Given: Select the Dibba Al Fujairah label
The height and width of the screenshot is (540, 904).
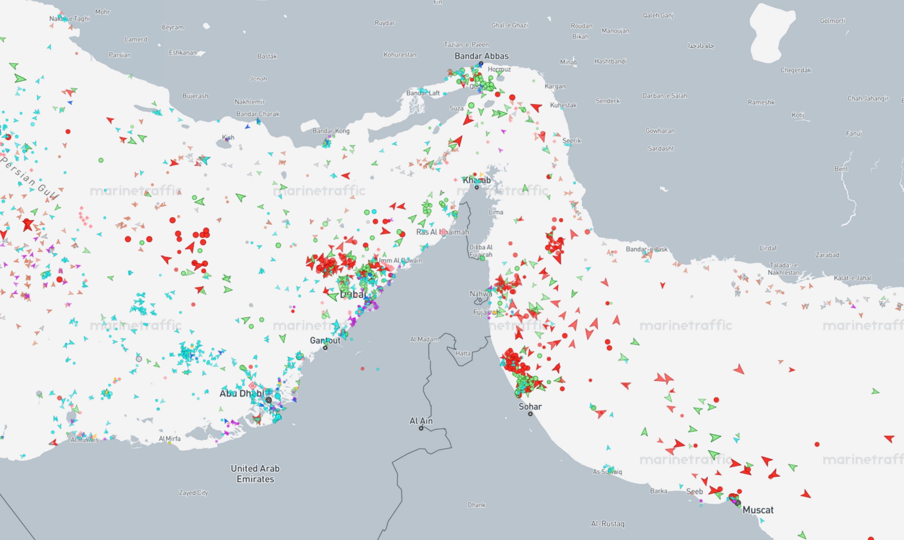Looking at the screenshot, I should (481, 251).
